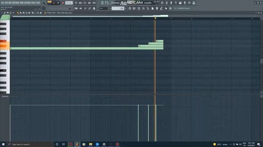The width and height of the screenshot is (263, 147).
Task: Open the Windows Start menu
Action: click(3, 144)
